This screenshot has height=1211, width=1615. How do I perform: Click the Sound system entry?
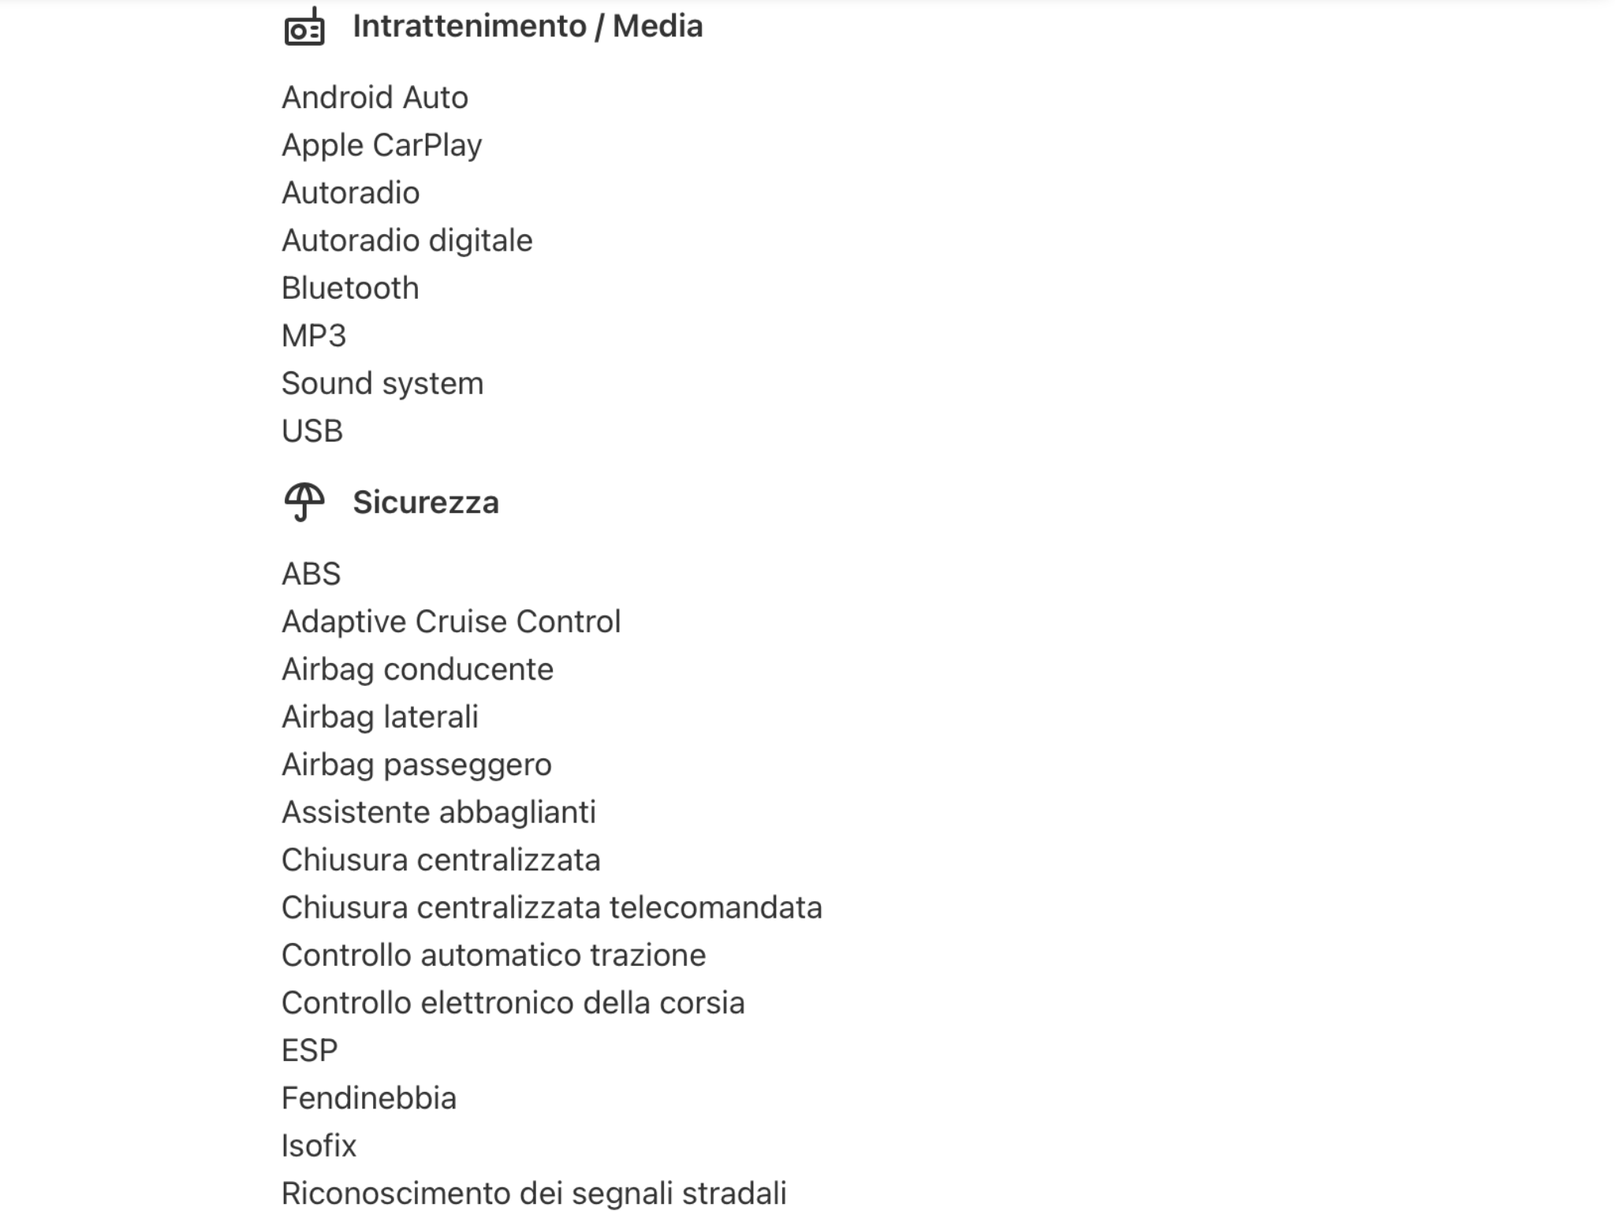382,384
